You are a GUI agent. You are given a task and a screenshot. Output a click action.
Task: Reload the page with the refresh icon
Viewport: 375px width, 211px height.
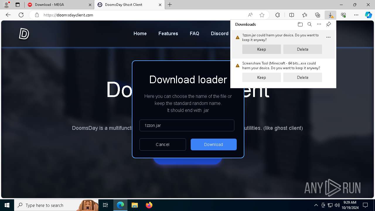(21, 15)
